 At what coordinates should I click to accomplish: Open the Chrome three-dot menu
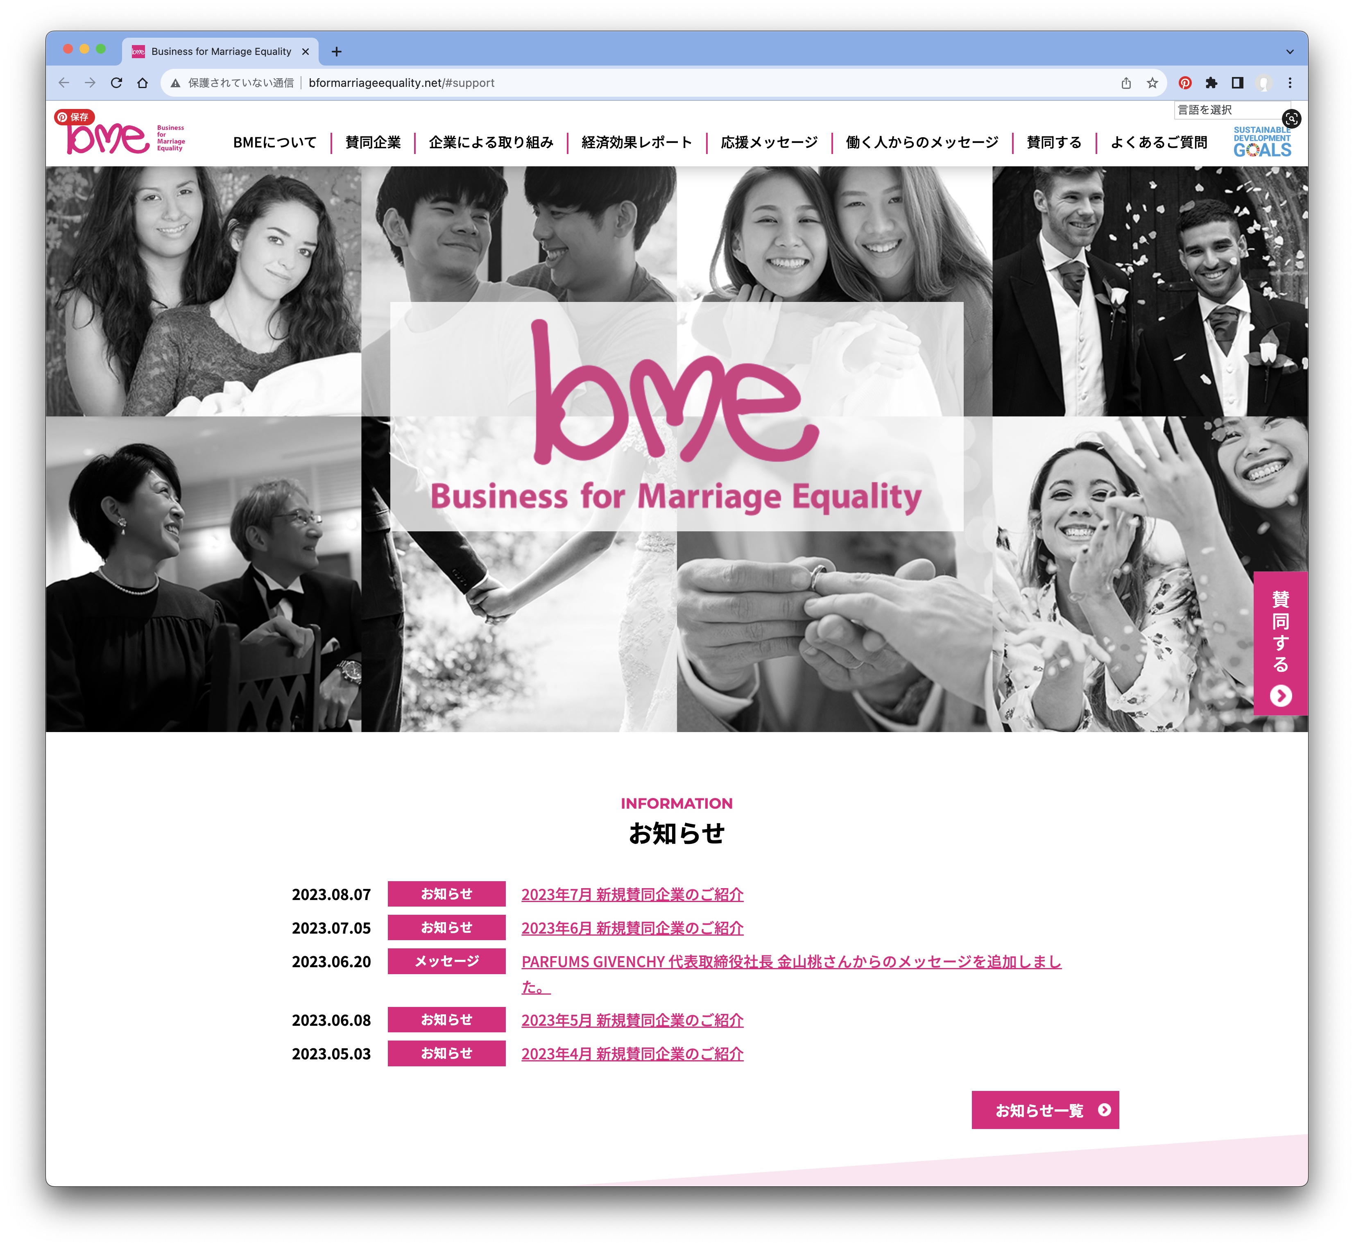1290,83
